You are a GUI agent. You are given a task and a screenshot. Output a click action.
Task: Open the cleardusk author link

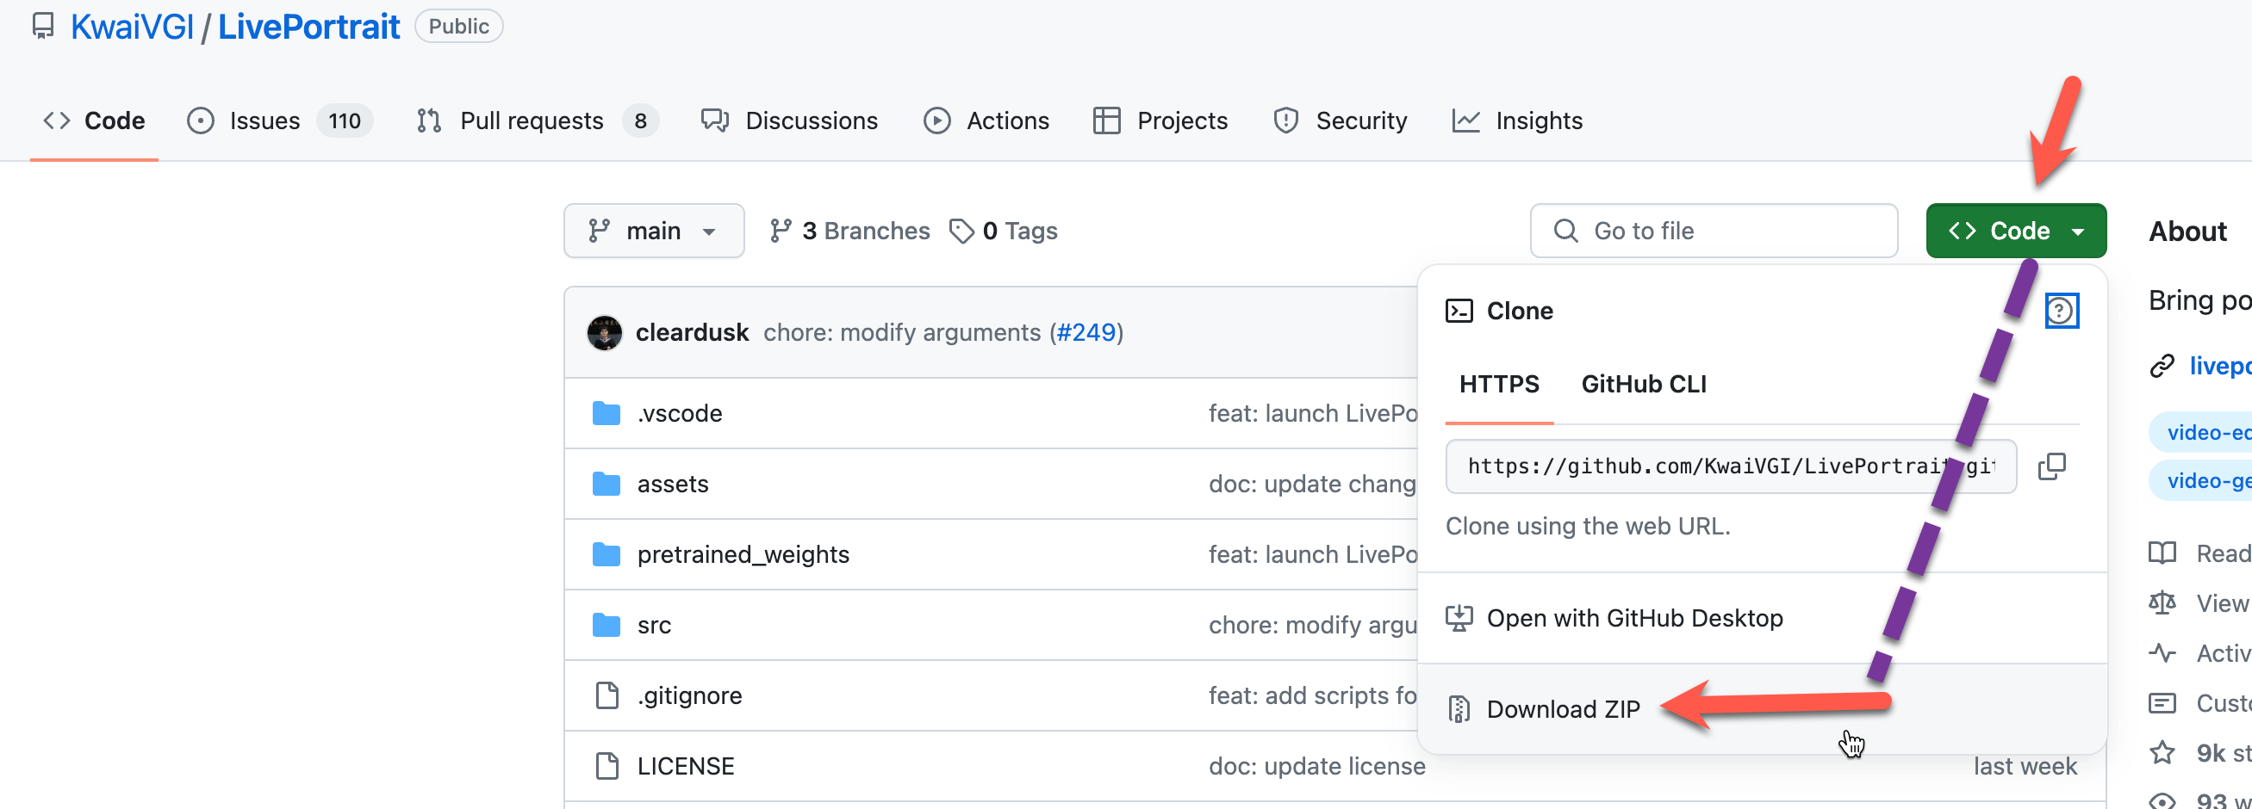[692, 333]
